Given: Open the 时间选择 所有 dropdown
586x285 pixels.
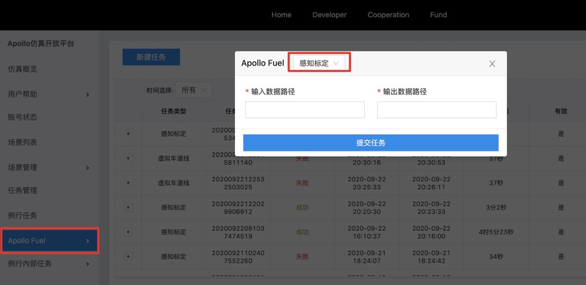Looking at the screenshot, I should [194, 90].
